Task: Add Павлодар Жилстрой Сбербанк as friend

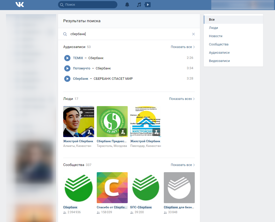Action: pos(156,132)
